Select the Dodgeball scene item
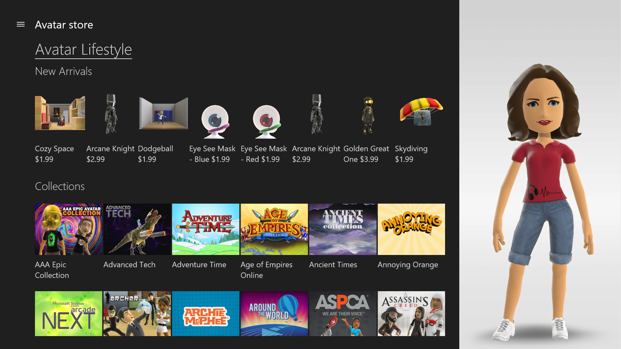The image size is (621, 349). pos(163,113)
